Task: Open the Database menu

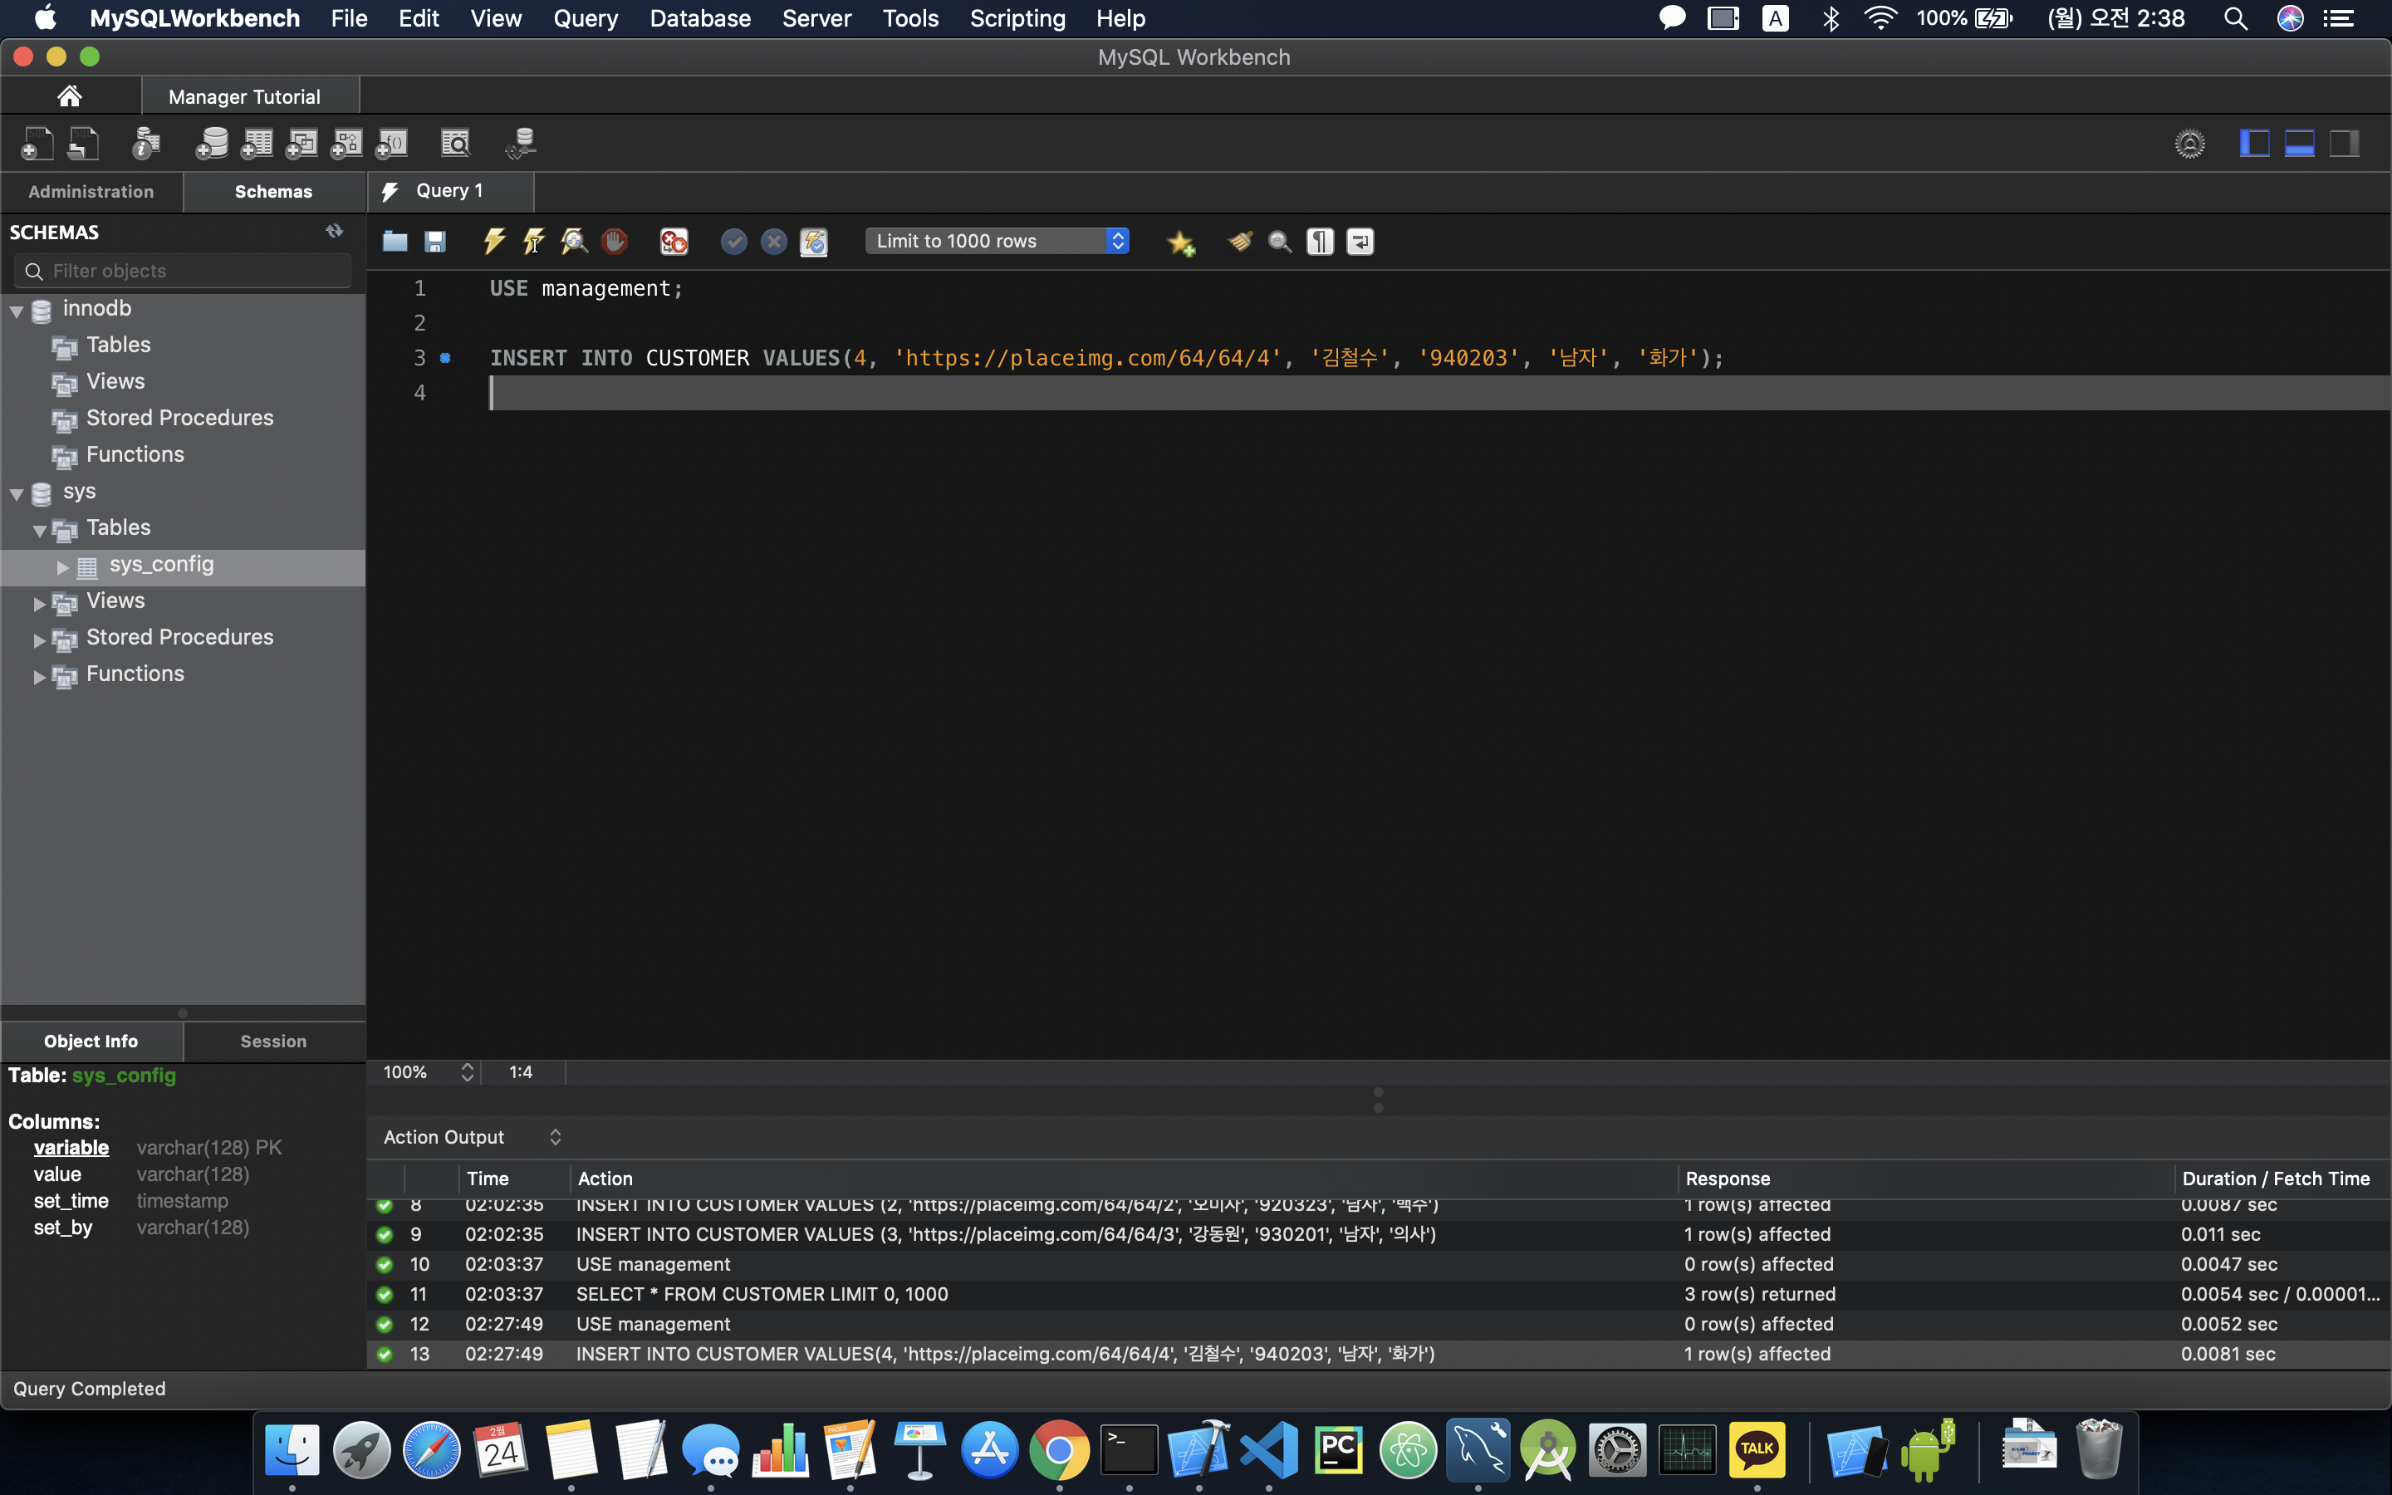Action: [700, 17]
